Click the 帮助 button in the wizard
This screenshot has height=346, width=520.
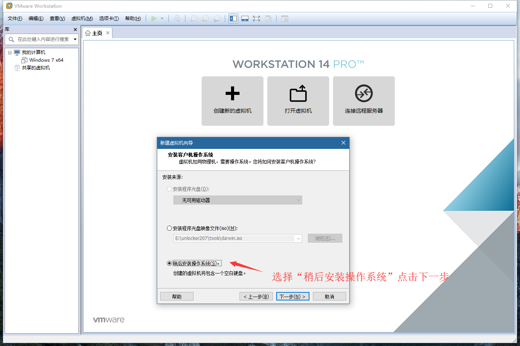pos(177,296)
